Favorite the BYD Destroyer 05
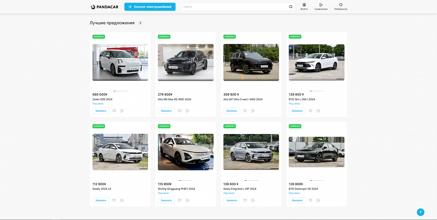This screenshot has height=220, width=437. pos(311,200)
